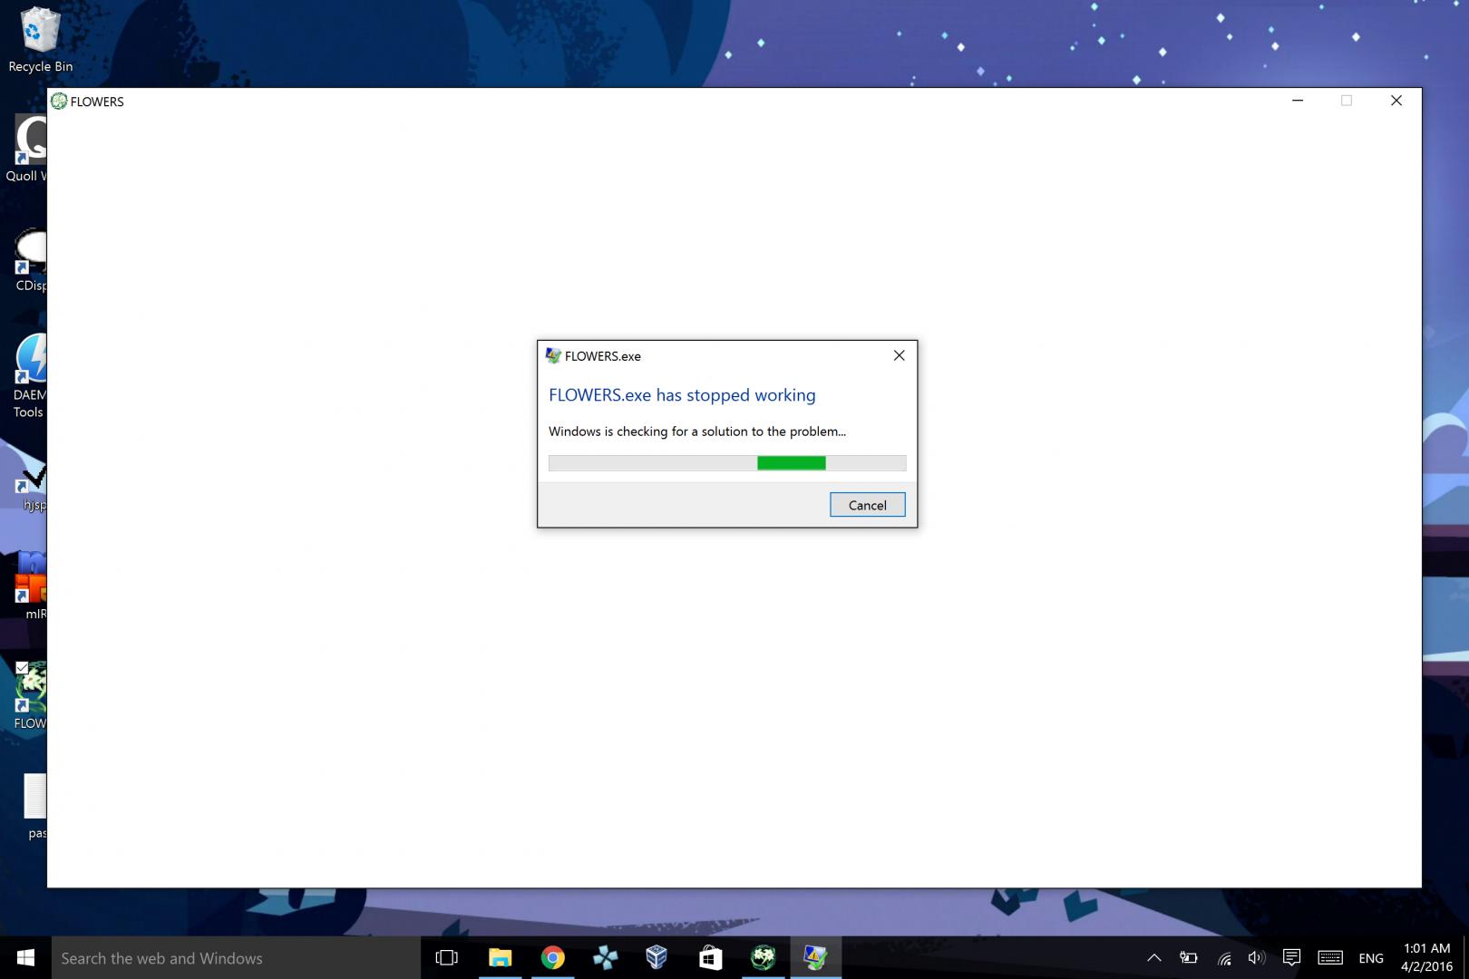Open the clock showing 1:01 AM
Screen dimensions: 1469x979
[x=1426, y=957]
